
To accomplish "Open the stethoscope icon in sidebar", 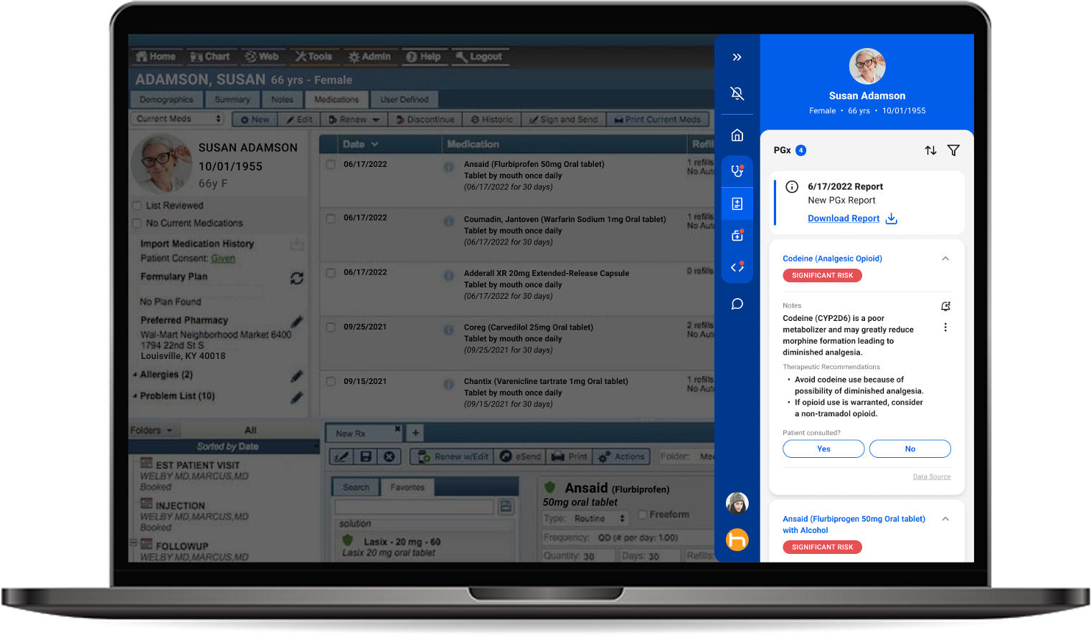I will pyautogui.click(x=737, y=171).
